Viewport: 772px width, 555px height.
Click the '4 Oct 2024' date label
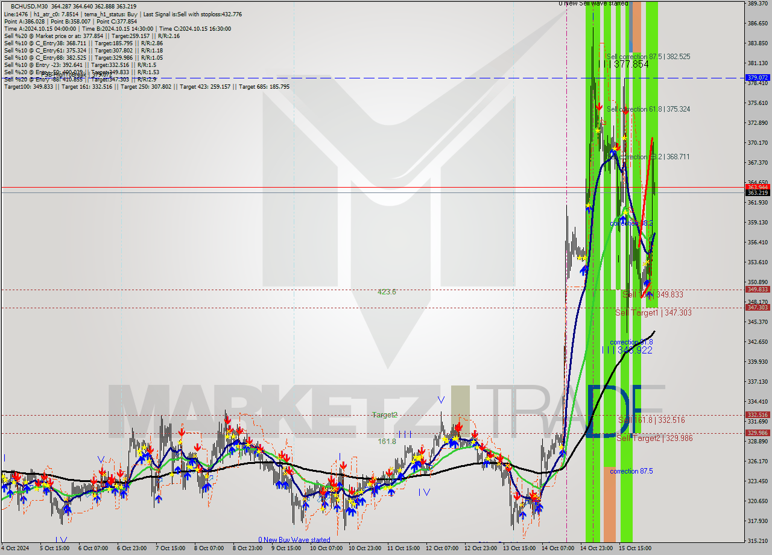coord(14,549)
